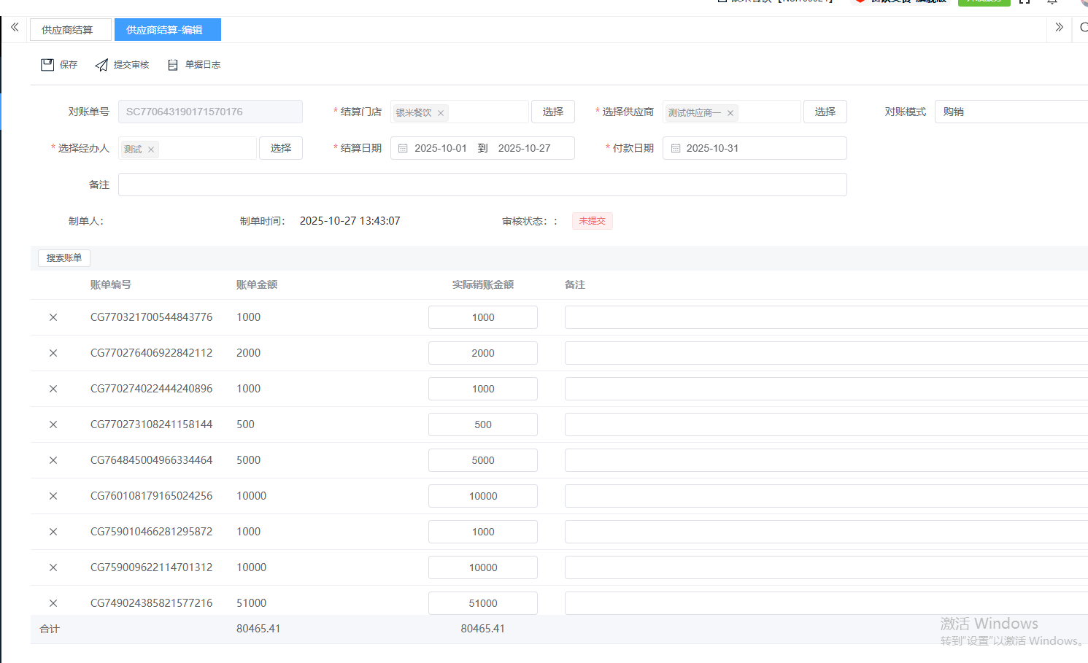The width and height of the screenshot is (1088, 663).
Task: Delete bill row CG770321700544843776
Action: tap(53, 317)
